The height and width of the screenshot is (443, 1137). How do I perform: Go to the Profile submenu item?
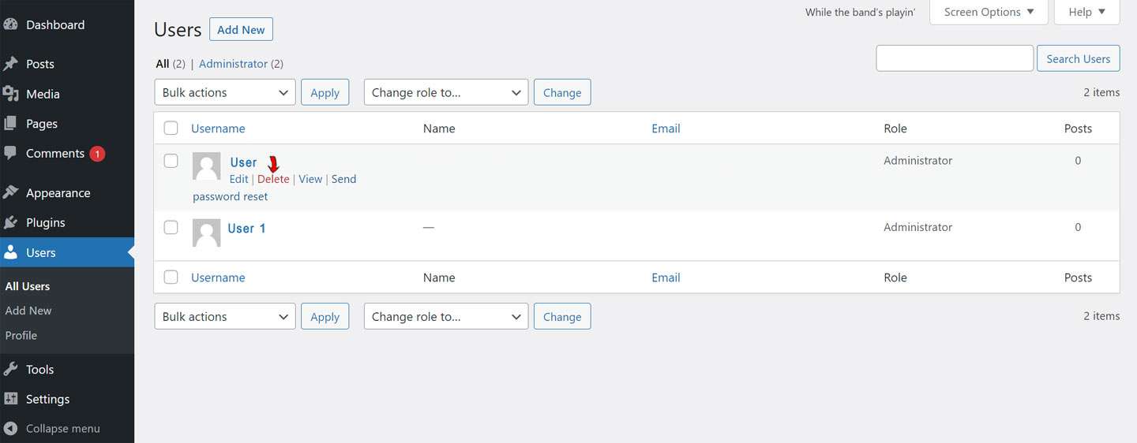[21, 335]
